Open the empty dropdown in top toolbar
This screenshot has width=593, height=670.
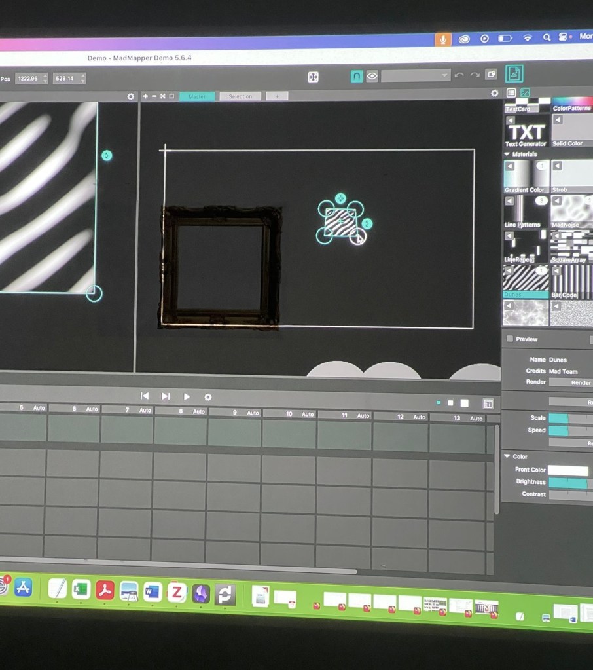pos(416,75)
